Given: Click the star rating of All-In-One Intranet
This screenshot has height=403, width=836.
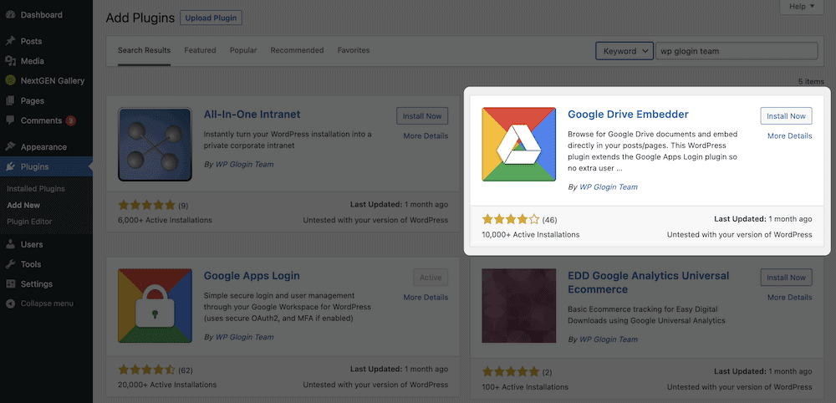Looking at the screenshot, I should pyautogui.click(x=146, y=205).
